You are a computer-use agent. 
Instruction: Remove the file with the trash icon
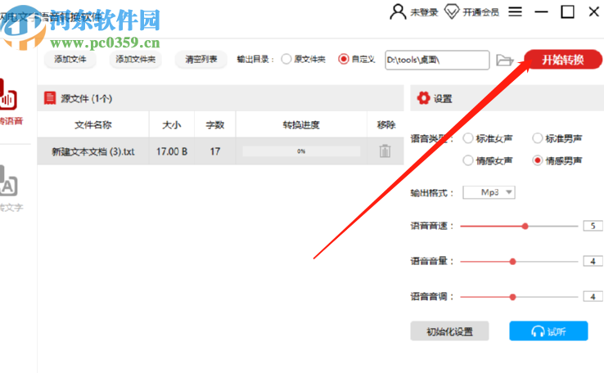(x=385, y=151)
